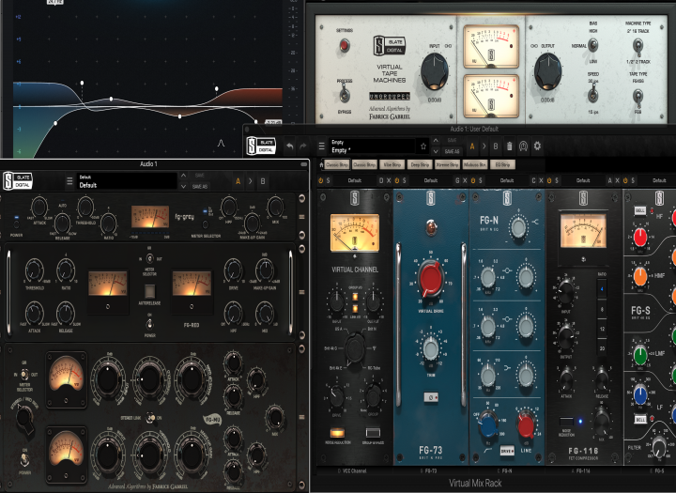
Task: Select ratio 8 on FG-116 compressor
Action: pyautogui.click(x=602, y=309)
